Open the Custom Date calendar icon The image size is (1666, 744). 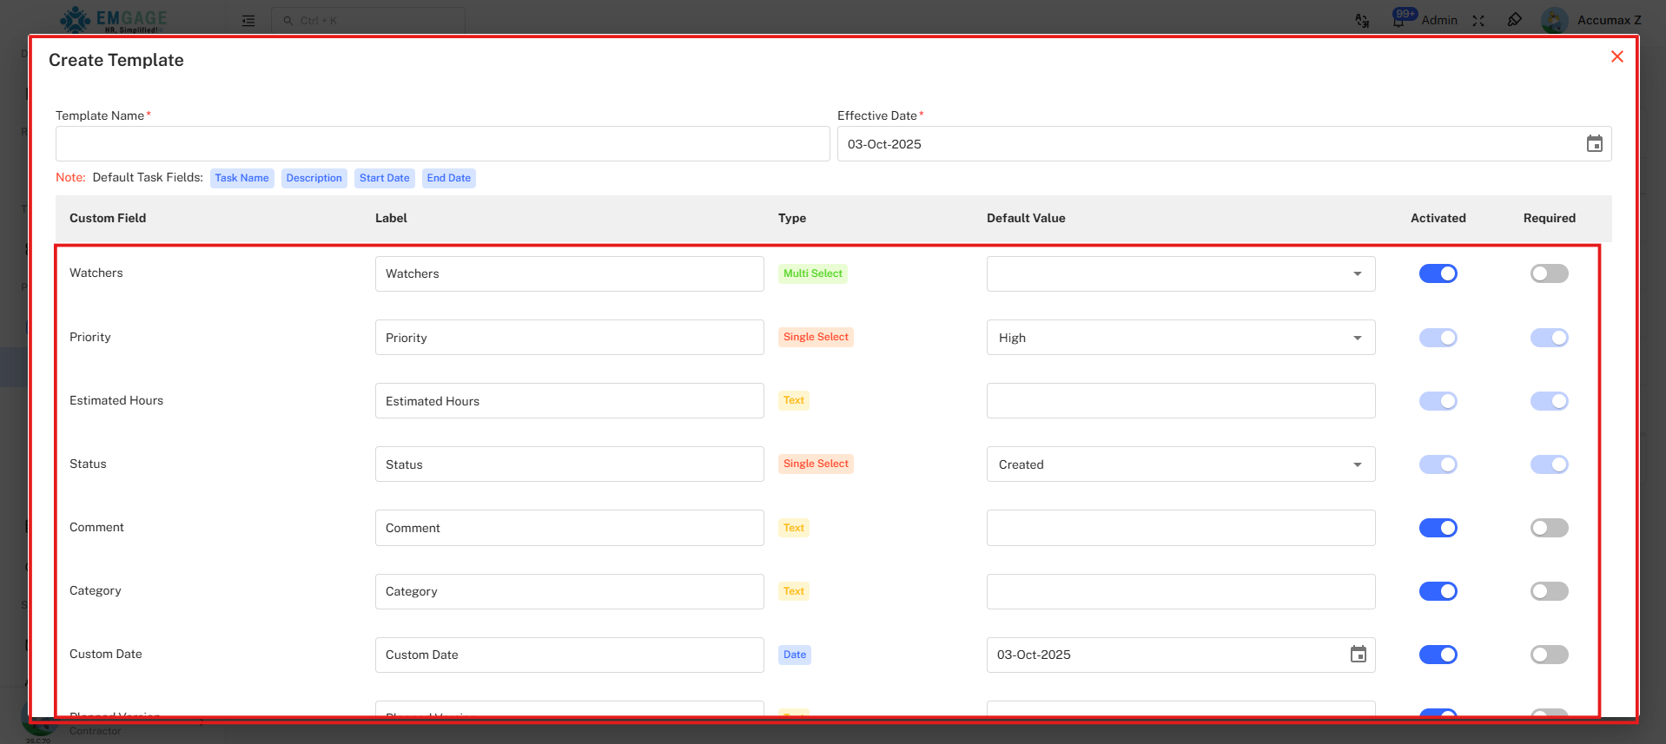(x=1358, y=655)
